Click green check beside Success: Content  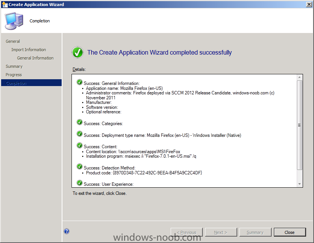[79, 145]
